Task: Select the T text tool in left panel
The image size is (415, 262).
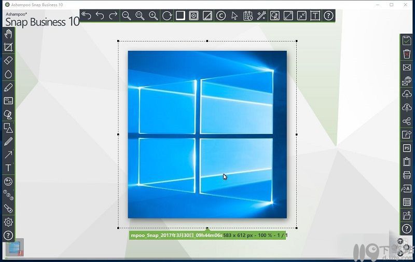Action: tap(8, 168)
